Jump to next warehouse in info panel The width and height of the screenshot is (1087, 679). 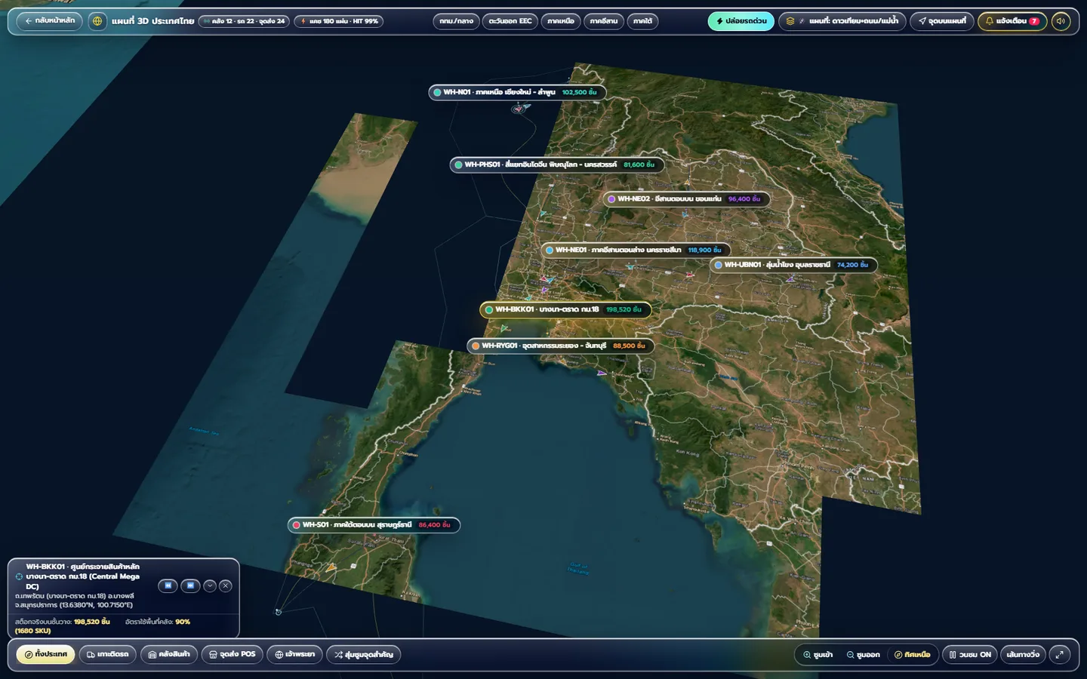point(191,585)
